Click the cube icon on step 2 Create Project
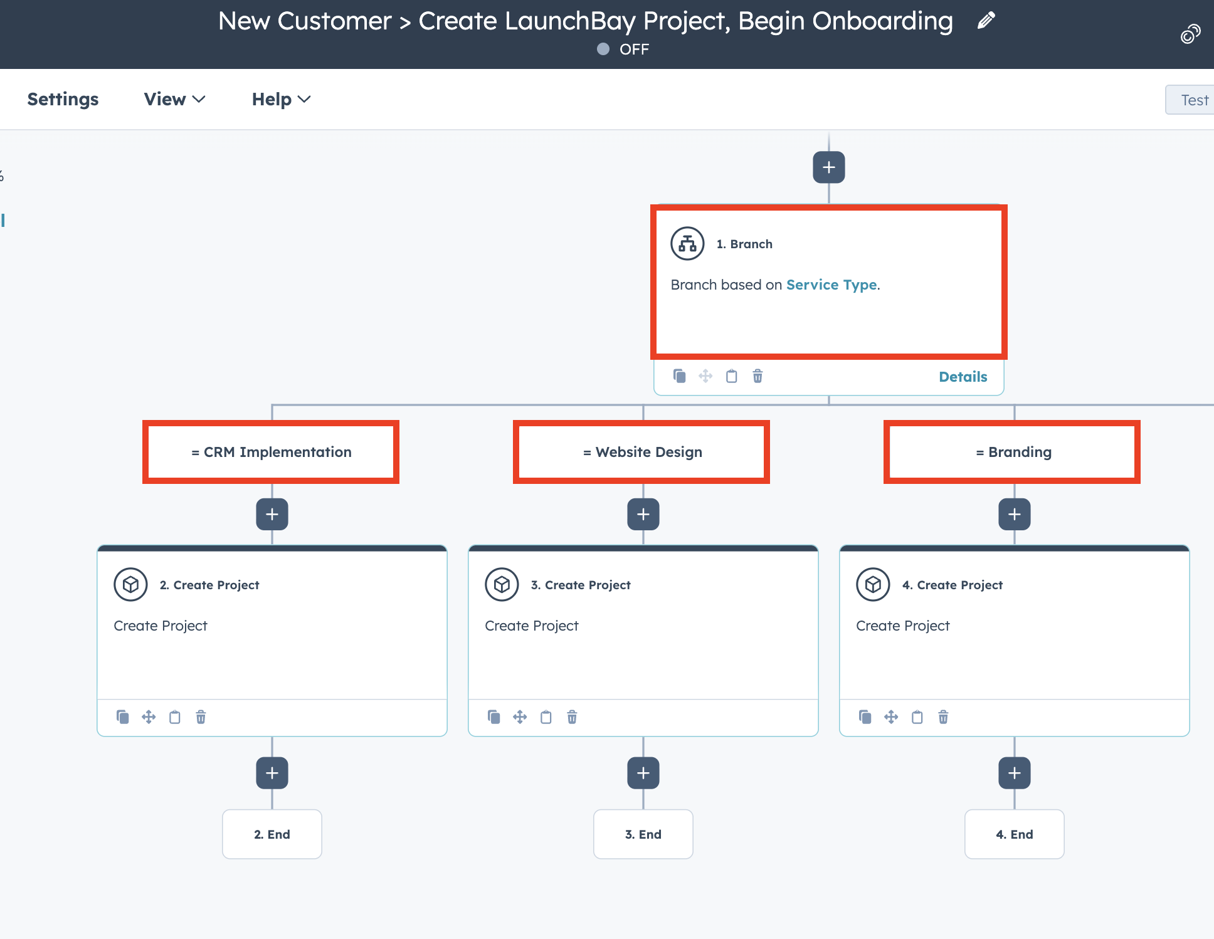 pos(130,585)
